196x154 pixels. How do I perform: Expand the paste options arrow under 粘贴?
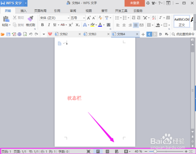pyautogui.click(x=10, y=25)
